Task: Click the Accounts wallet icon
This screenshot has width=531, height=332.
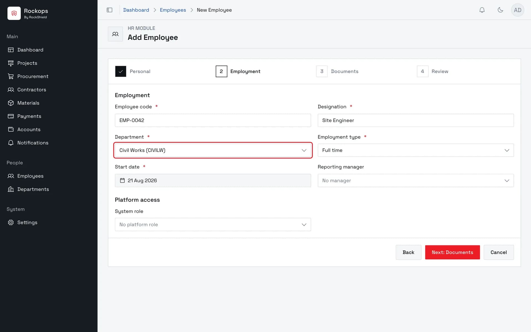Action: point(11,129)
